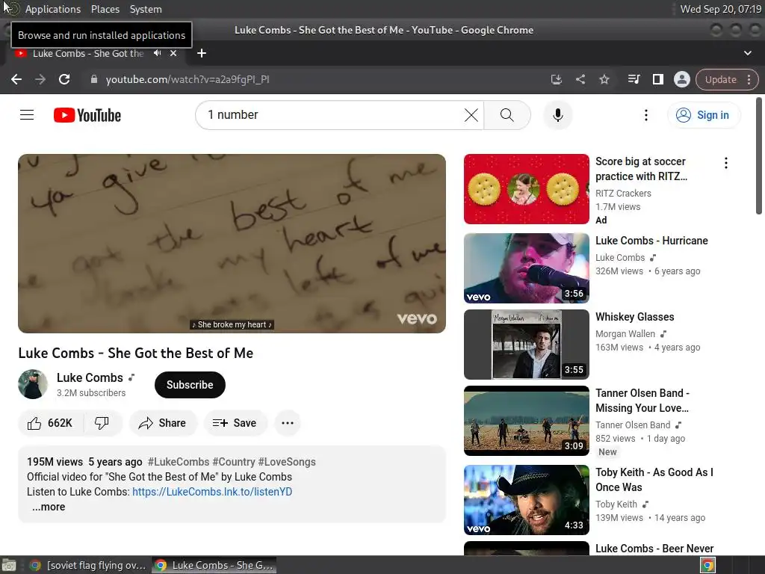Open the Places menu

[x=105, y=9]
